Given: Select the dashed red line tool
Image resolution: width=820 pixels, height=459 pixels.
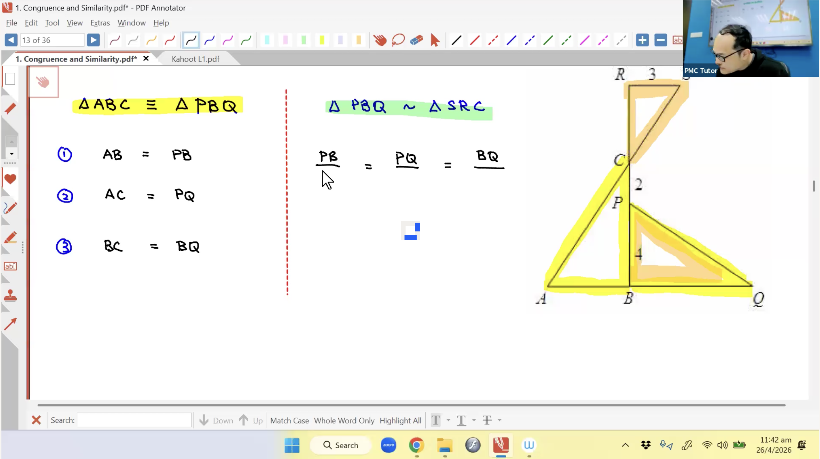Looking at the screenshot, I should click(x=493, y=40).
